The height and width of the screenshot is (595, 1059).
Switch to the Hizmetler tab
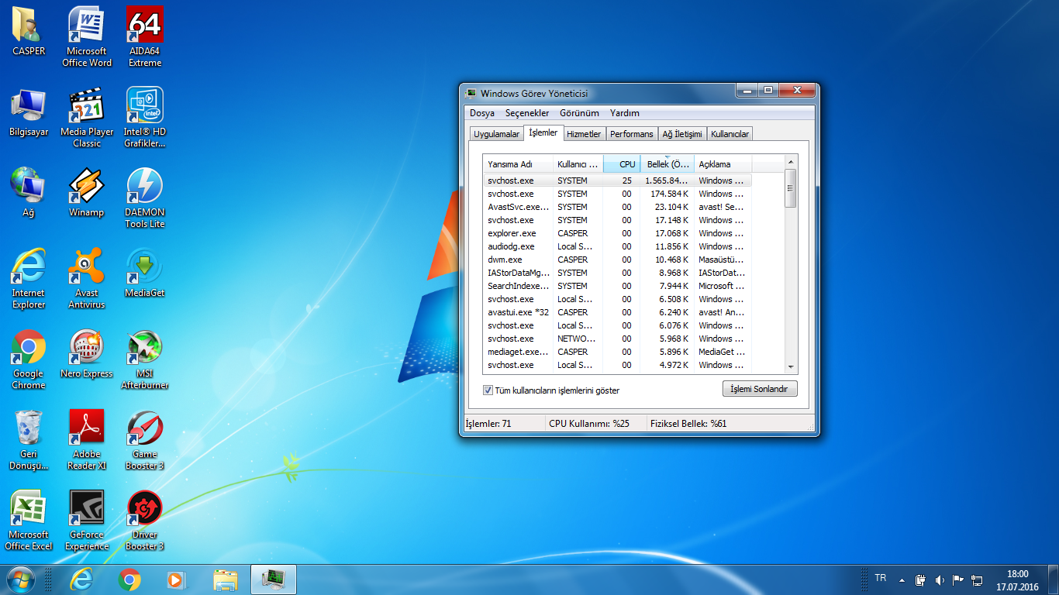[x=583, y=134]
